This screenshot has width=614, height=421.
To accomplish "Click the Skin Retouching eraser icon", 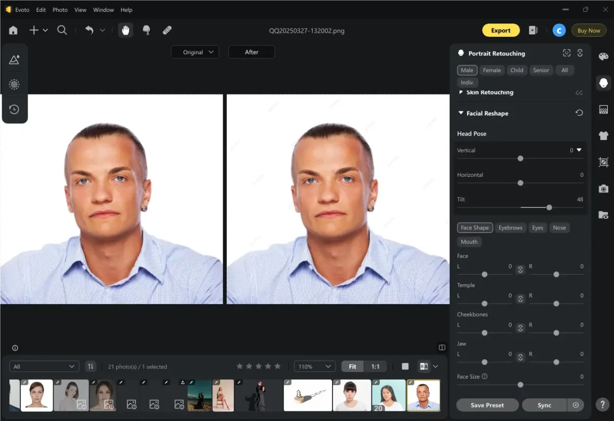I will (x=579, y=92).
